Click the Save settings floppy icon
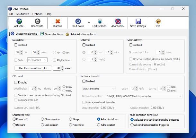The width and height of the screenshot is (196, 138). (138, 22)
